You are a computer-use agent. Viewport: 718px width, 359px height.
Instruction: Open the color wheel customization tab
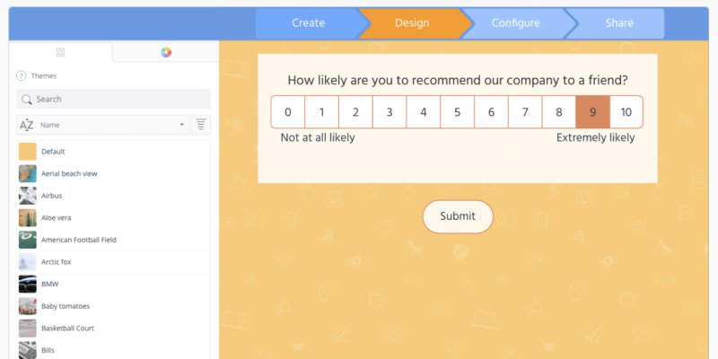click(166, 53)
